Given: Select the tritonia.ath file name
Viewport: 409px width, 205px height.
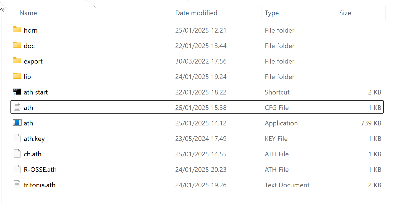Looking at the screenshot, I should click(40, 185).
